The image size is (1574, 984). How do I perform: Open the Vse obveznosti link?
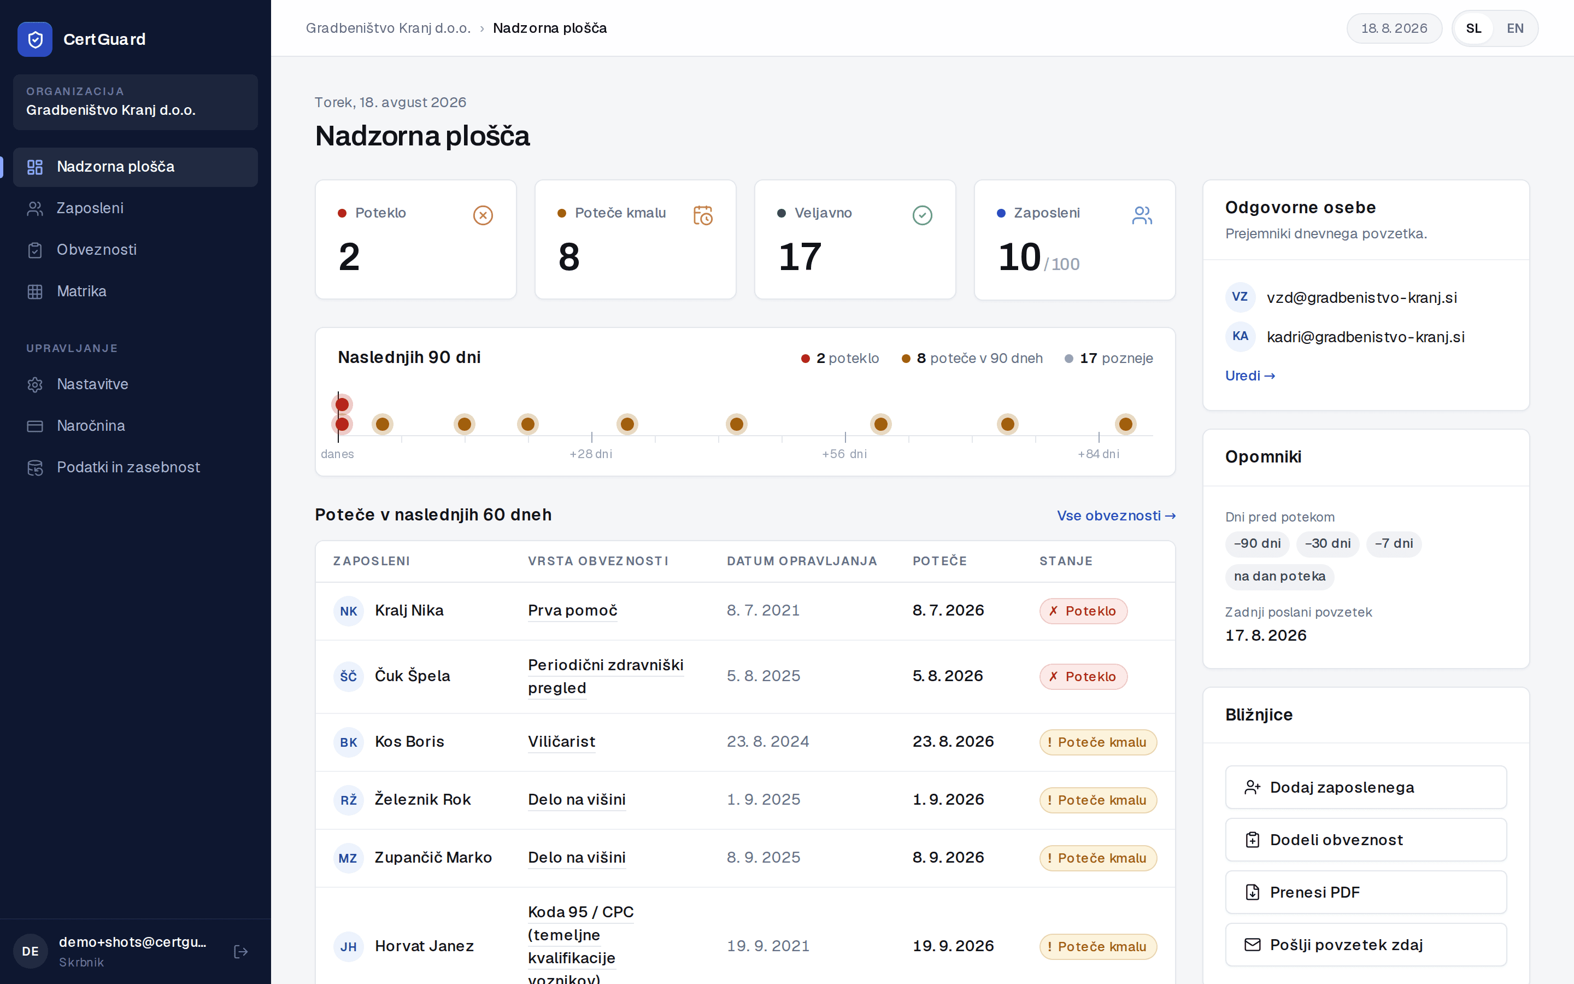point(1116,516)
